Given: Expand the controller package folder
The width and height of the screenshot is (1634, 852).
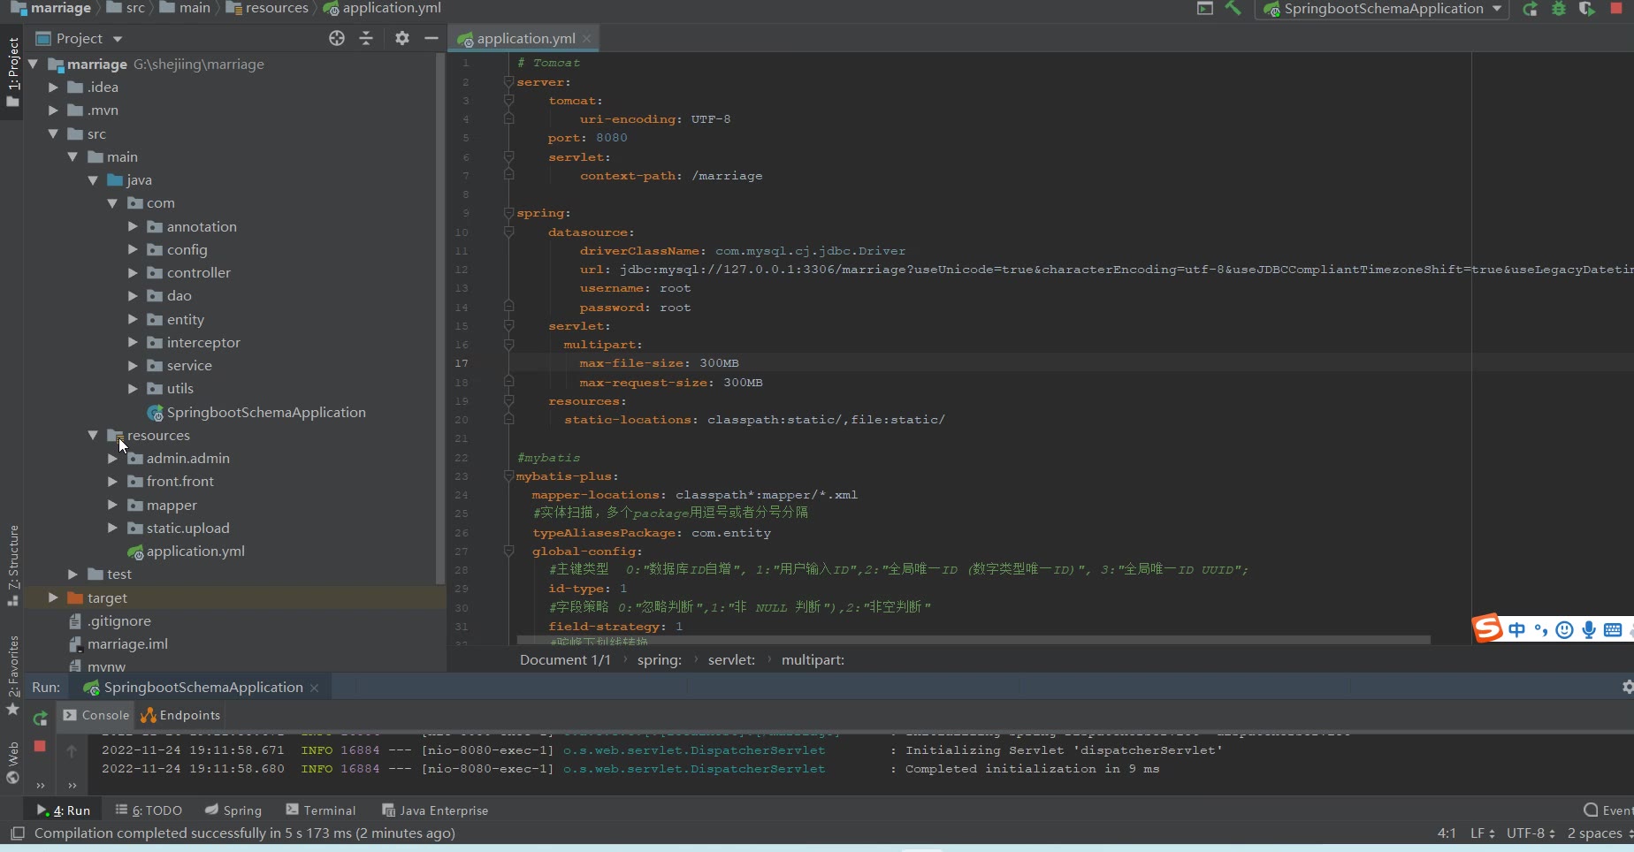Looking at the screenshot, I should [133, 273].
